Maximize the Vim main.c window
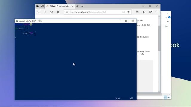Viewport: 191px width, 107px height. (x=126, y=21)
